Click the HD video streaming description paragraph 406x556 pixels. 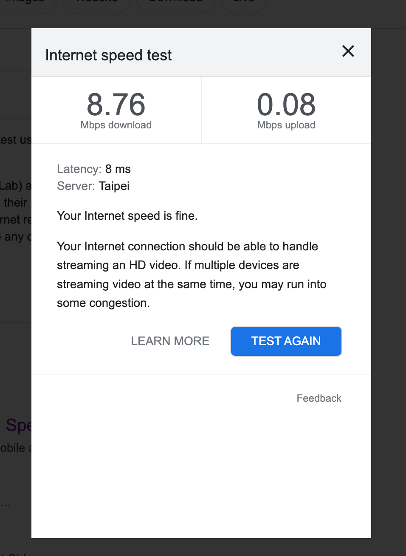click(x=191, y=274)
